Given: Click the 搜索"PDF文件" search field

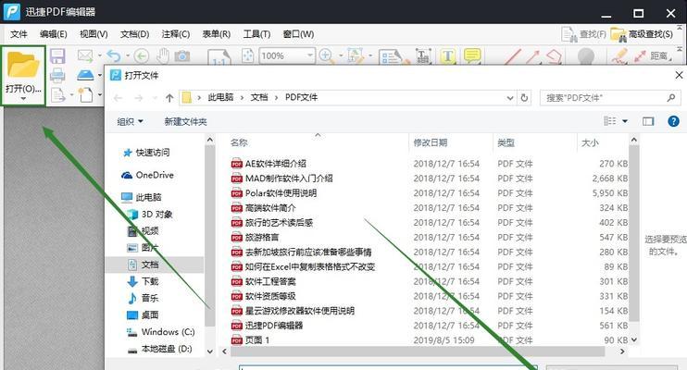Looking at the screenshot, I should (x=610, y=98).
